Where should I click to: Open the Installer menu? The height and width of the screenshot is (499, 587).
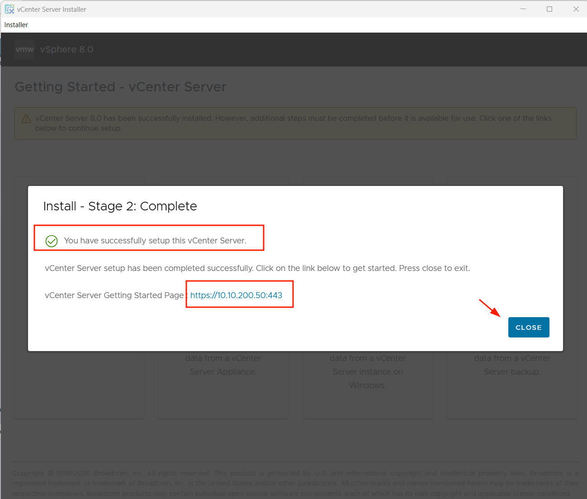point(16,25)
